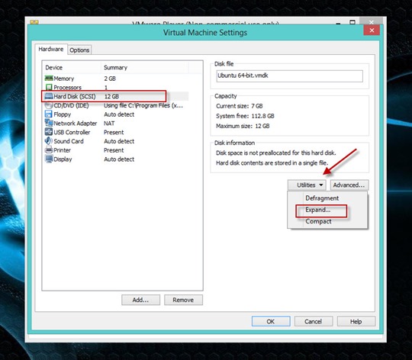Click the USB Controller Present summary
The height and width of the screenshot is (360, 412).
[114, 133]
